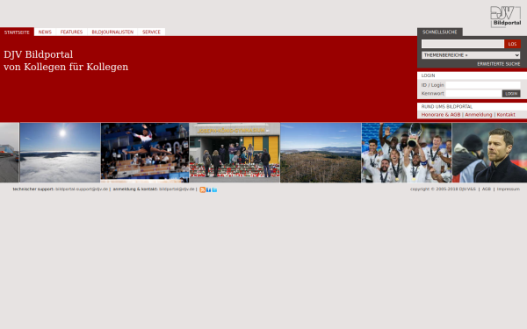Image resolution: width=527 pixels, height=329 pixels.
Task: Focus the ID / Login field
Action: click(482, 85)
